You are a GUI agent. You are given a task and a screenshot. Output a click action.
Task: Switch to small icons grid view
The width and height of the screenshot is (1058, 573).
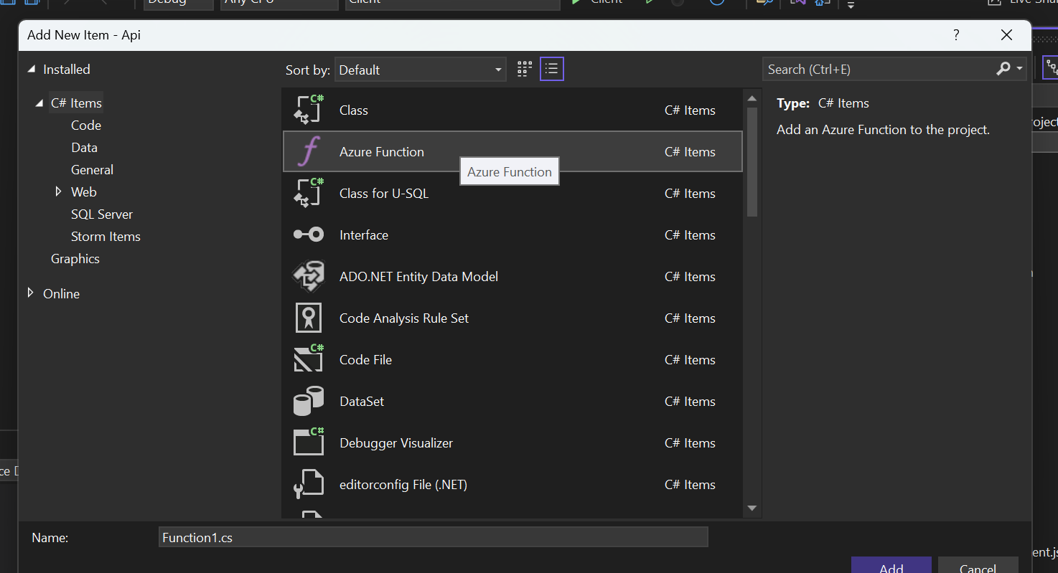[x=525, y=70]
